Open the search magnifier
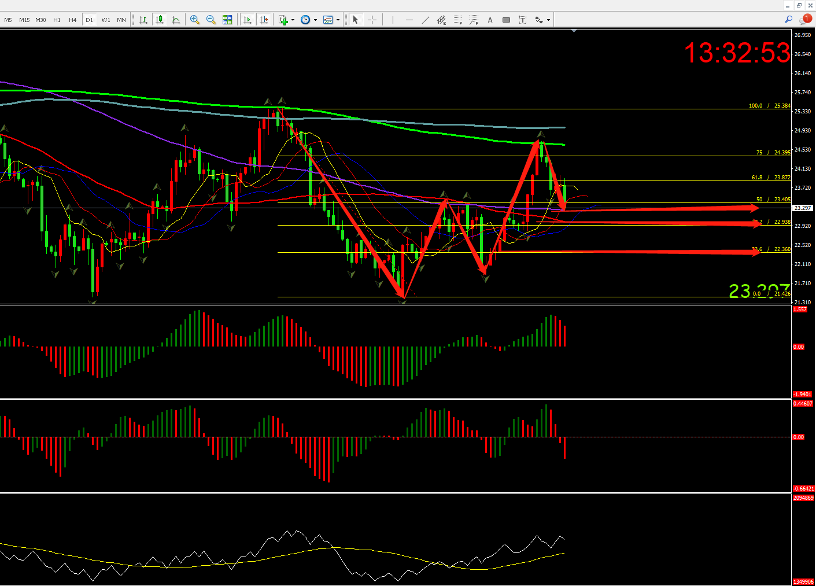This screenshot has height=586, width=816. (x=788, y=19)
